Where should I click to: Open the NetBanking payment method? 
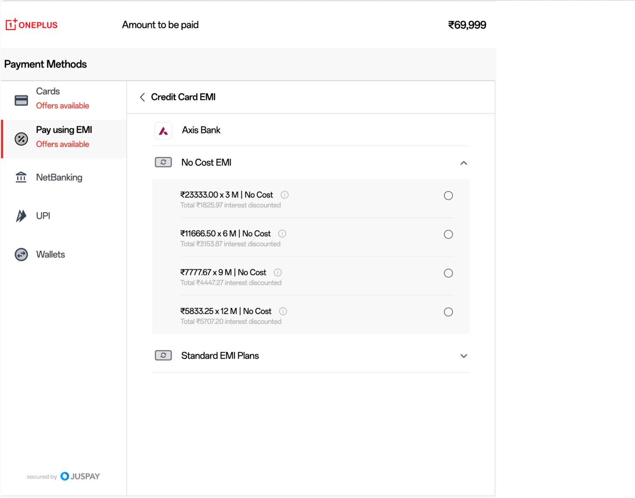(x=59, y=178)
